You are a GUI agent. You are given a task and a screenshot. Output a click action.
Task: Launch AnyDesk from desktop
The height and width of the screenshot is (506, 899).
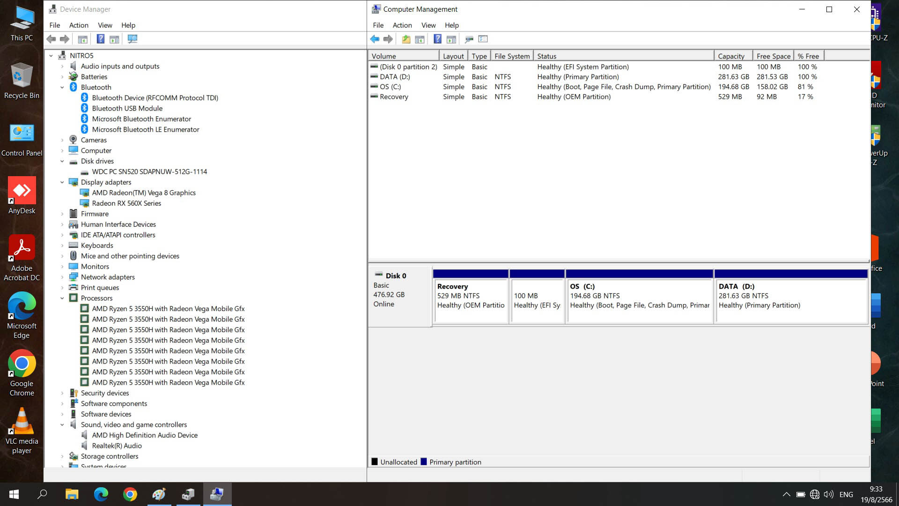[22, 196]
